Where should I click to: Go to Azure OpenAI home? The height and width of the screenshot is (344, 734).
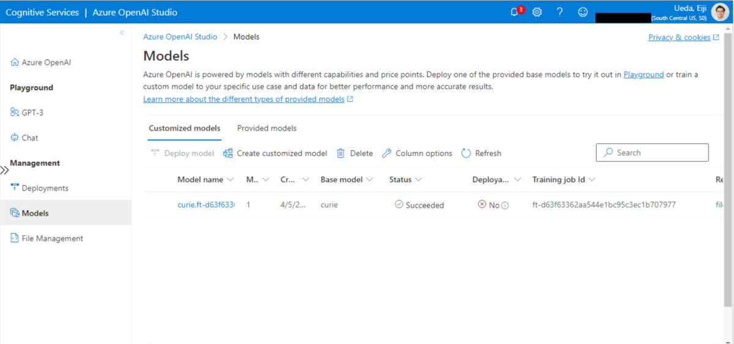[x=42, y=62]
